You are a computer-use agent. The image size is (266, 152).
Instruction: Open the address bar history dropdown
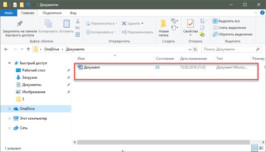(189, 49)
